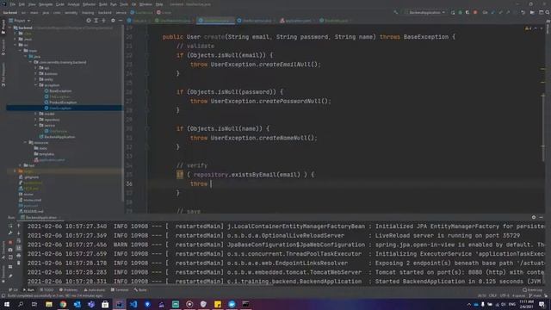Expand the test folder
The height and width of the screenshot is (310, 551).
pos(21,165)
